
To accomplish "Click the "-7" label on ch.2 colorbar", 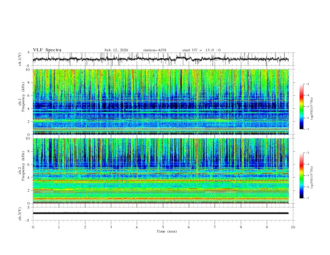I will [307, 198].
